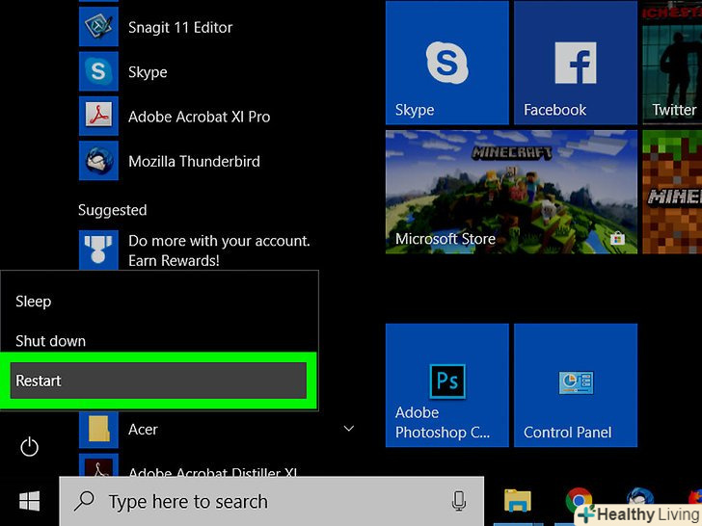The width and height of the screenshot is (702, 526).
Task: Click the Snagit 11 Editor app icon
Action: click(98, 28)
